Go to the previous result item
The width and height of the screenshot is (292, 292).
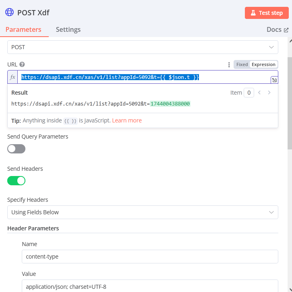pyautogui.click(x=259, y=93)
